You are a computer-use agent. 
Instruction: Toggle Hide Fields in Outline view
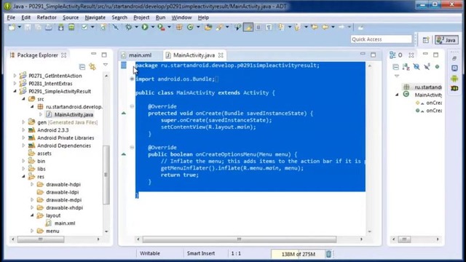tap(416, 67)
